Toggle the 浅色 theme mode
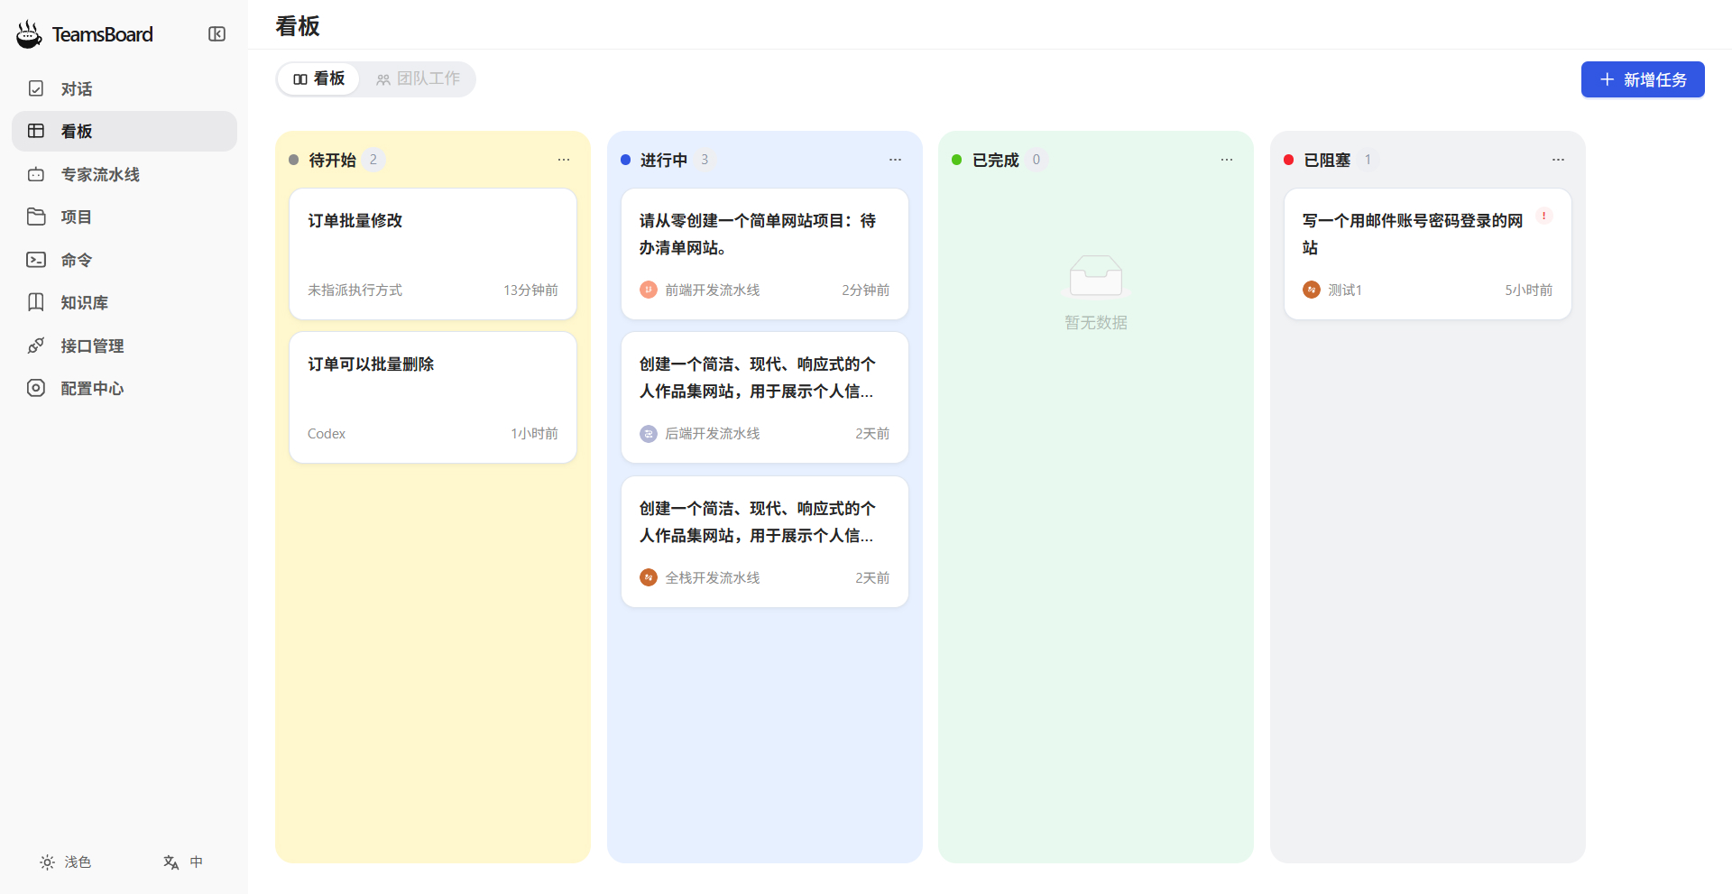Screen dimensions: 1732x894 coord(66,862)
